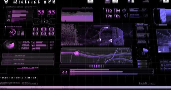
Task: Toggle the NR option in the top bar
Action: [133, 1]
